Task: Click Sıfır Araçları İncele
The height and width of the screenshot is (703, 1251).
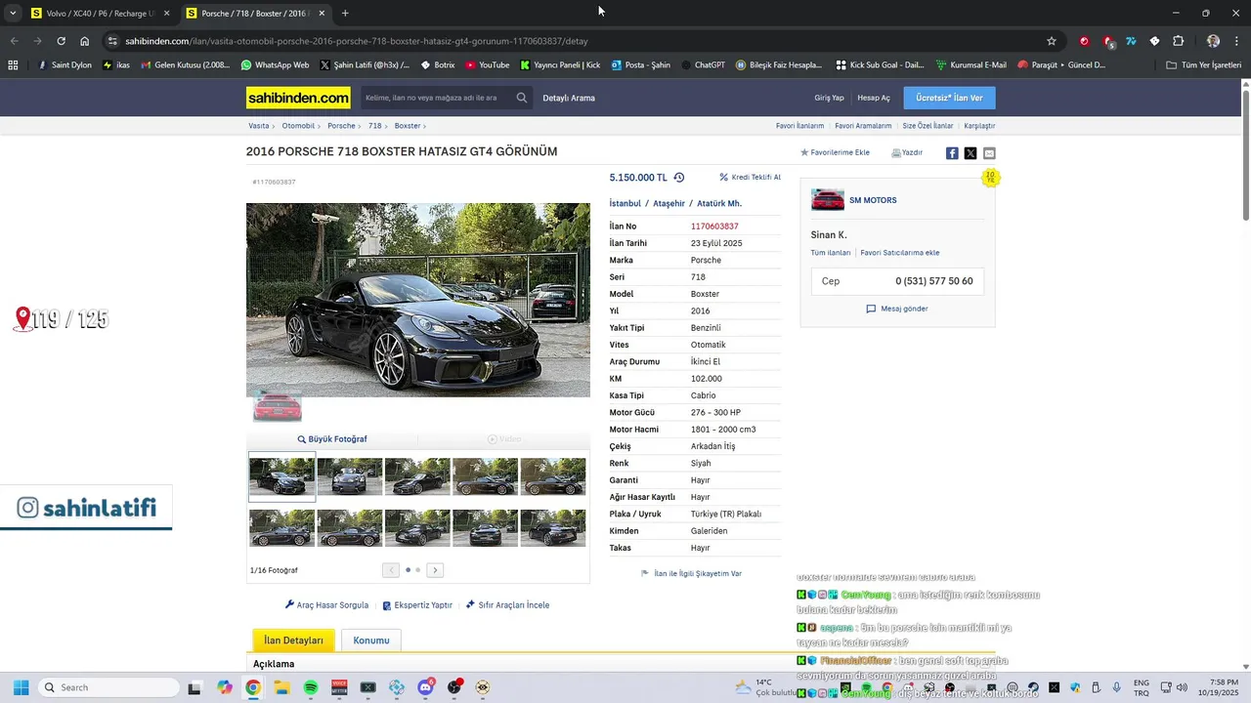Action: (x=507, y=605)
